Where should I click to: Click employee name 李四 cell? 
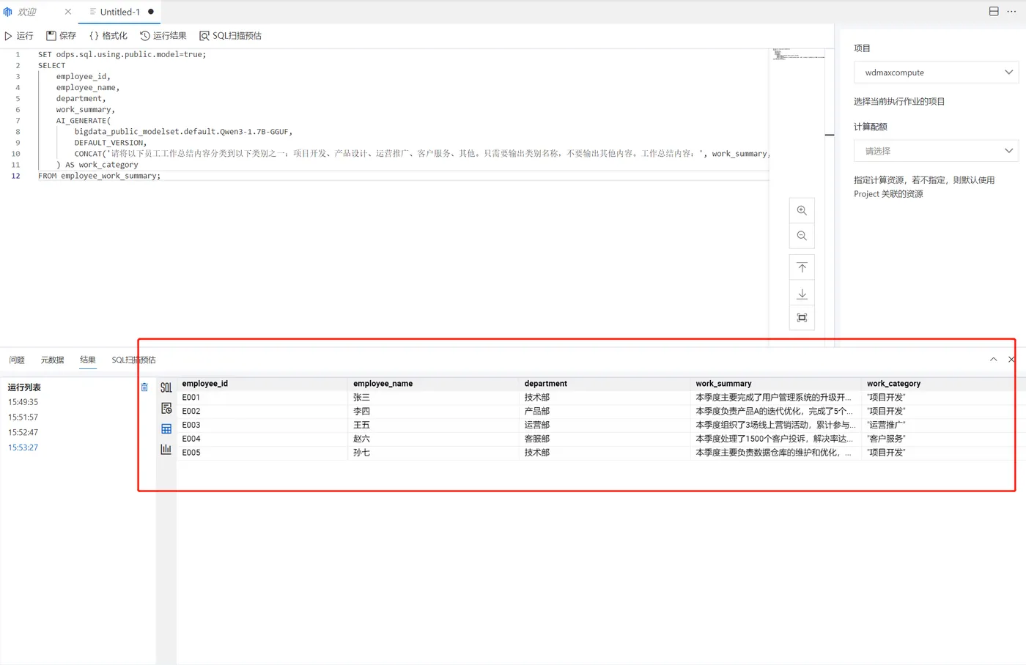coord(434,412)
